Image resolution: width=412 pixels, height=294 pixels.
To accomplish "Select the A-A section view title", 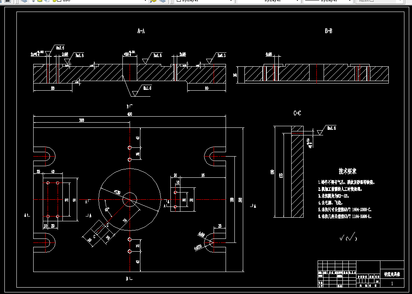I will coord(141,31).
